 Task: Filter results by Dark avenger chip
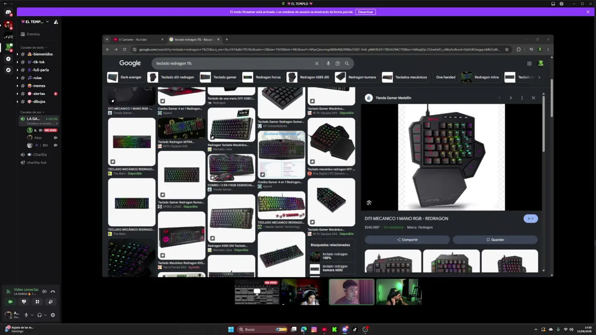point(125,77)
